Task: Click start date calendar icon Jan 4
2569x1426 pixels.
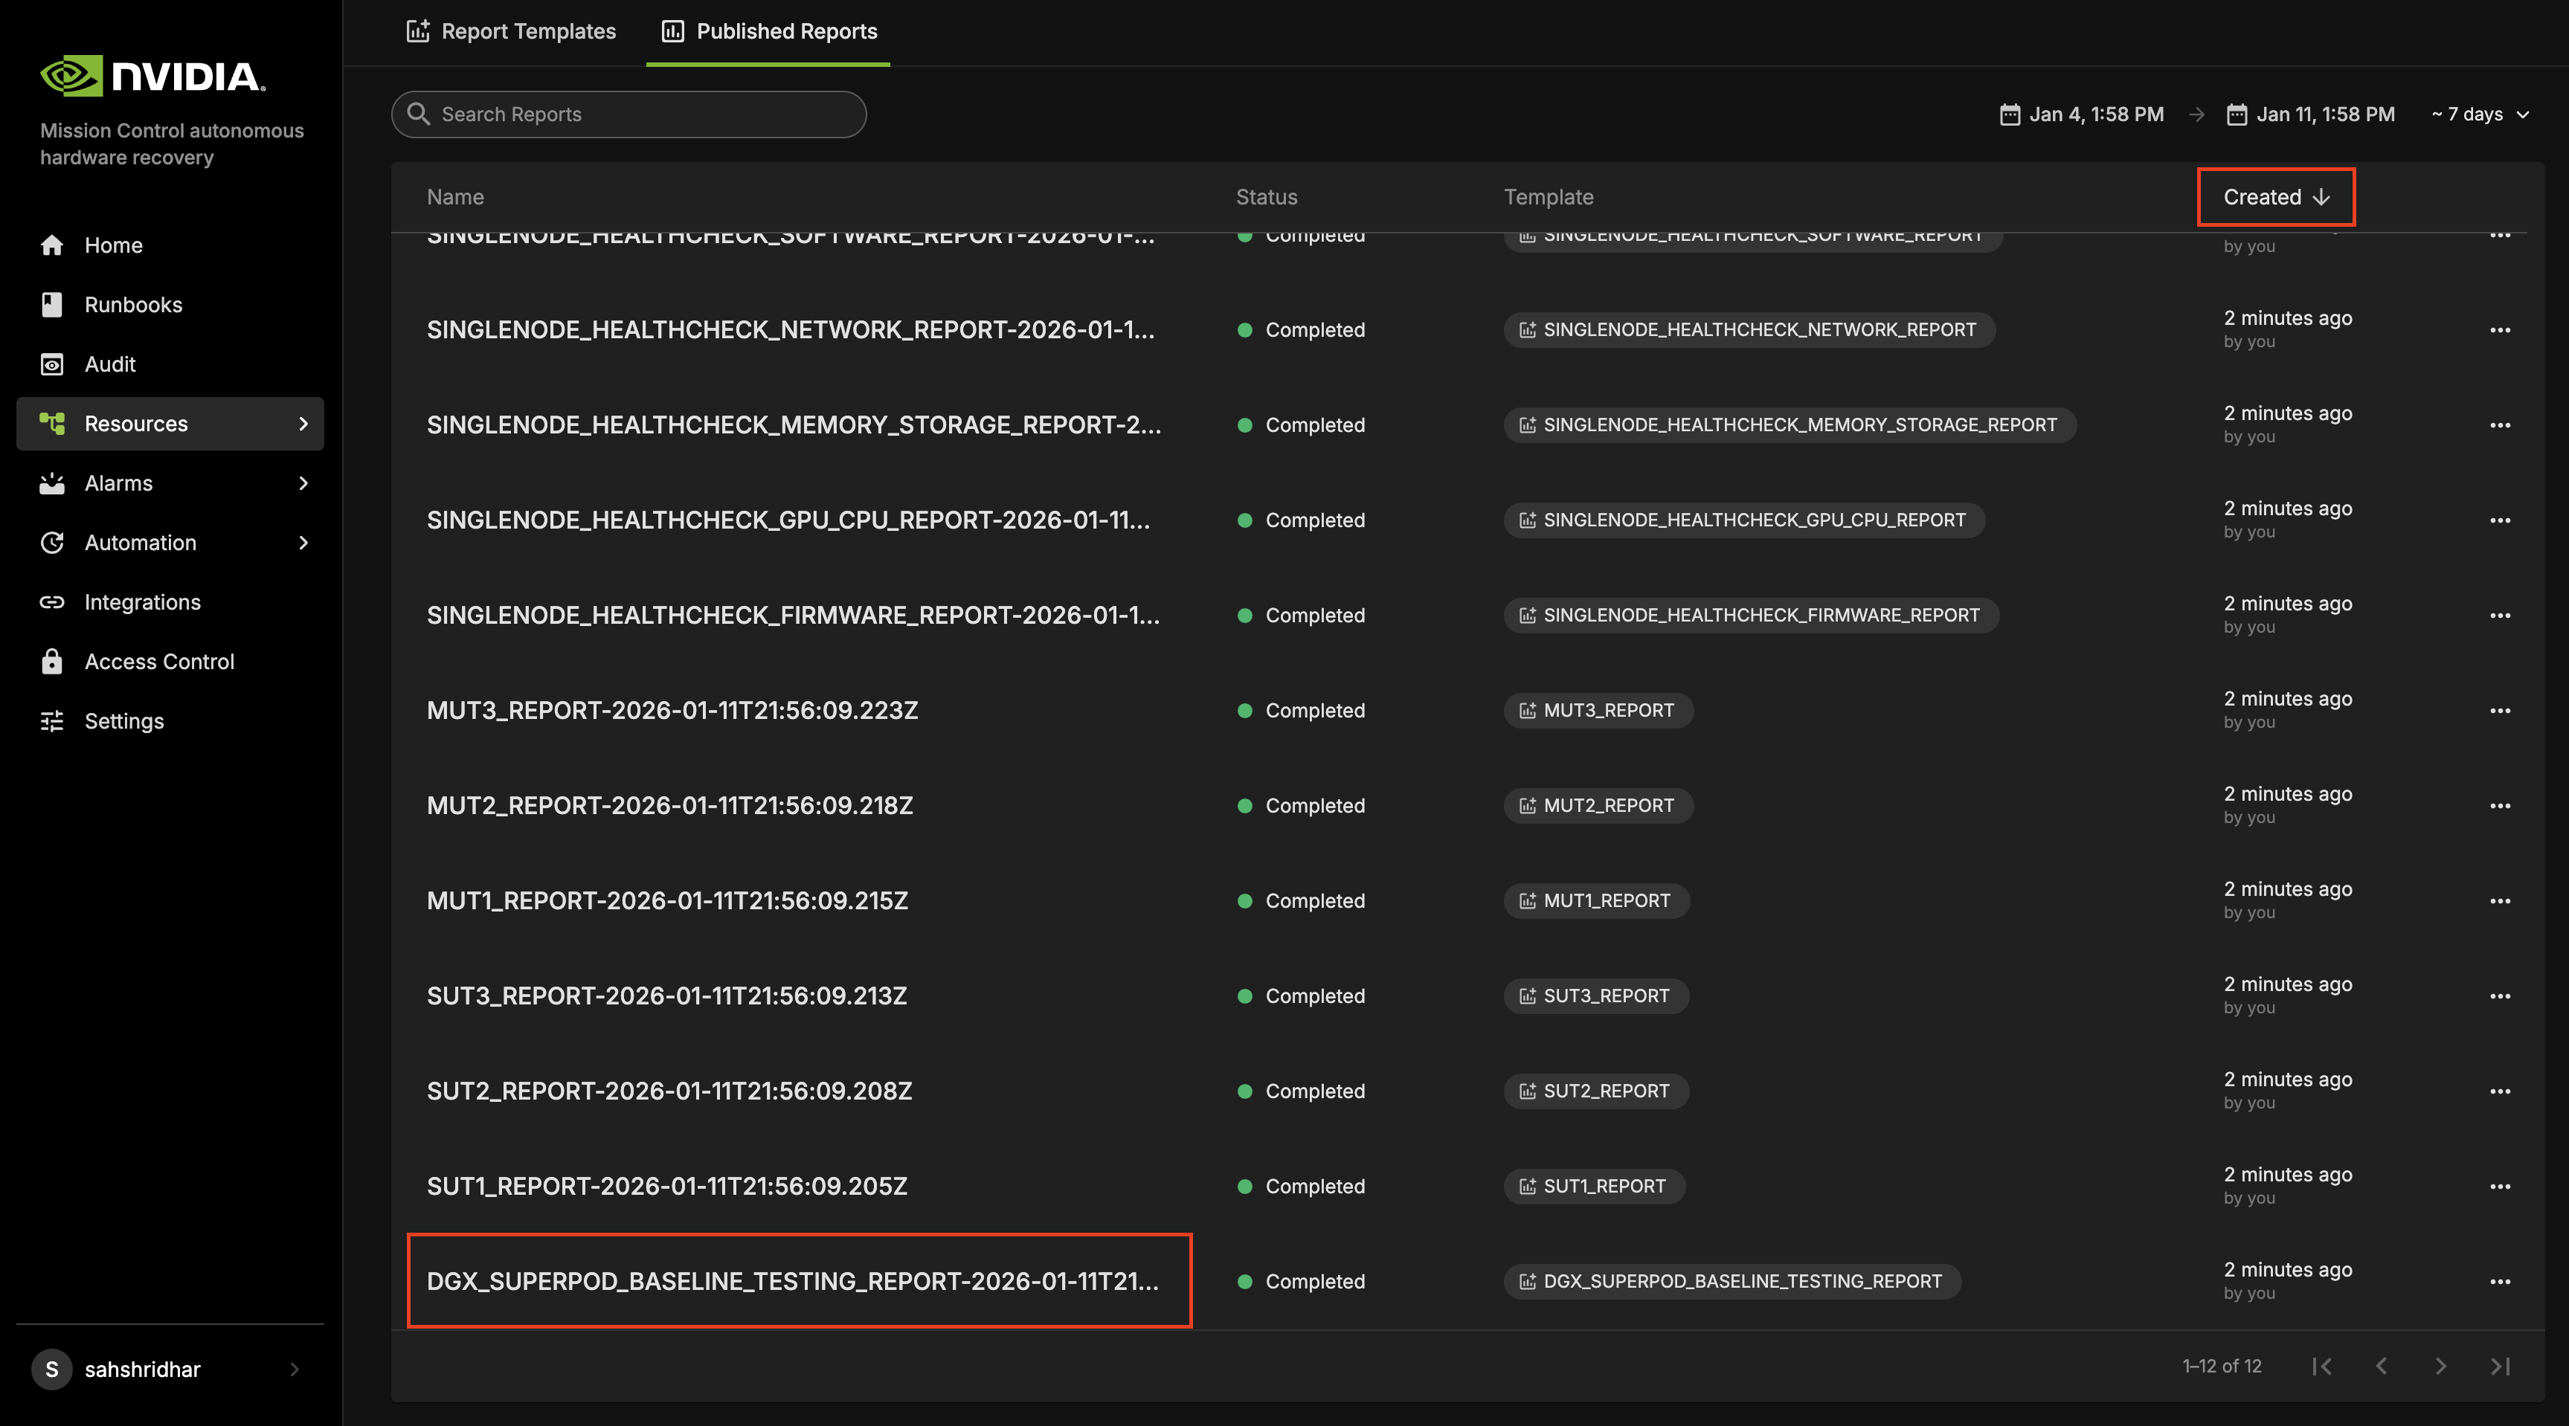Action: [2010, 114]
